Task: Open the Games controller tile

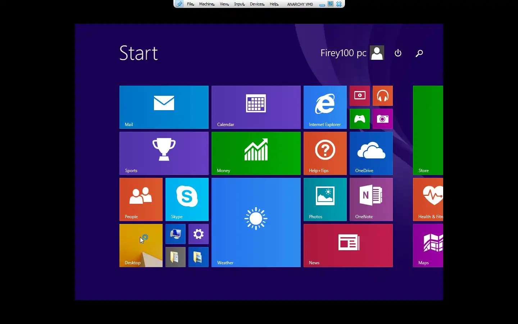Action: click(360, 119)
